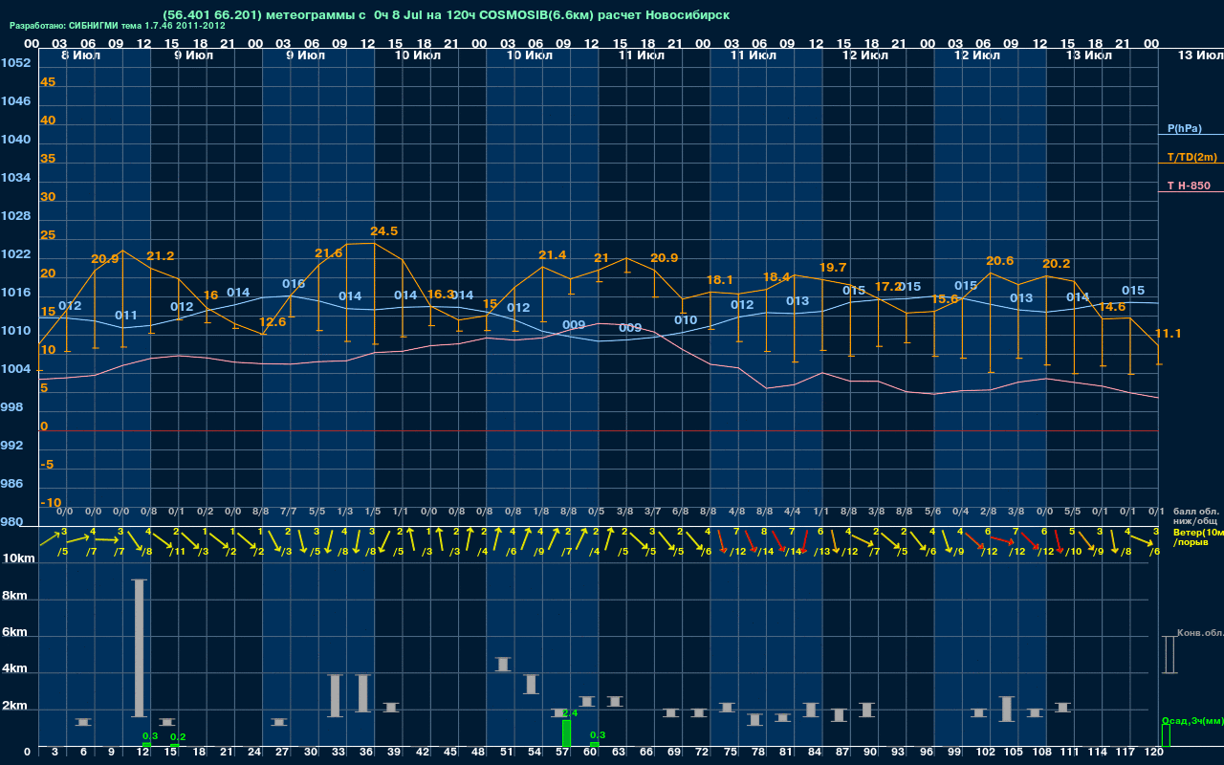Click the 21.4 temperature label

click(552, 255)
